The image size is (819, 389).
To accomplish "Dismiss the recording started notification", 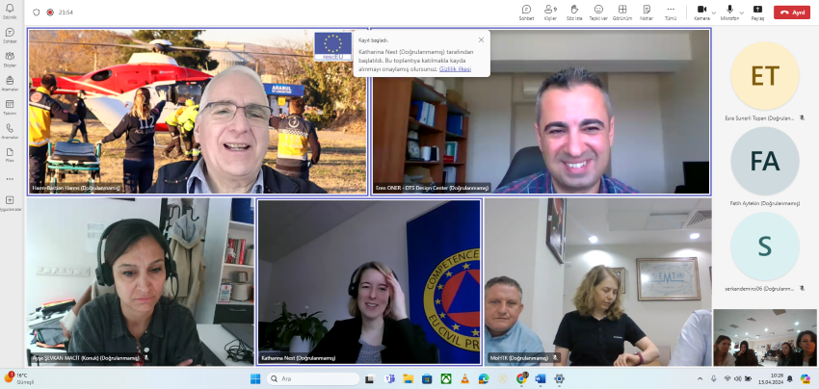I will tap(481, 39).
